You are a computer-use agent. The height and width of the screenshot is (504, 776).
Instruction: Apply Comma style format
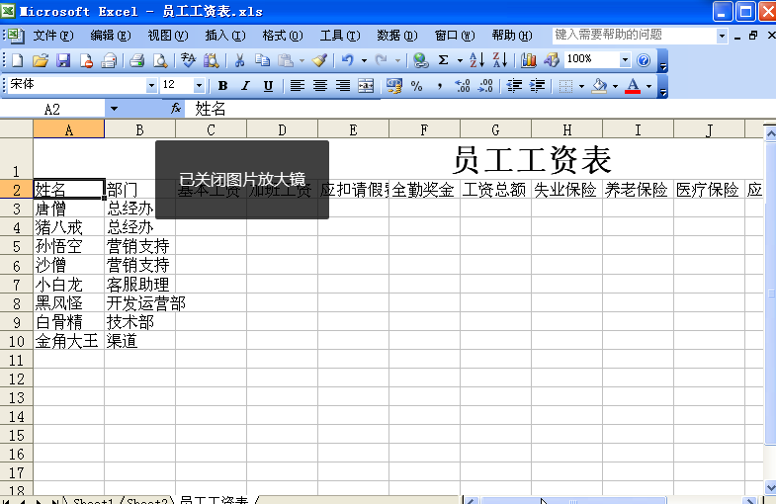(x=440, y=86)
